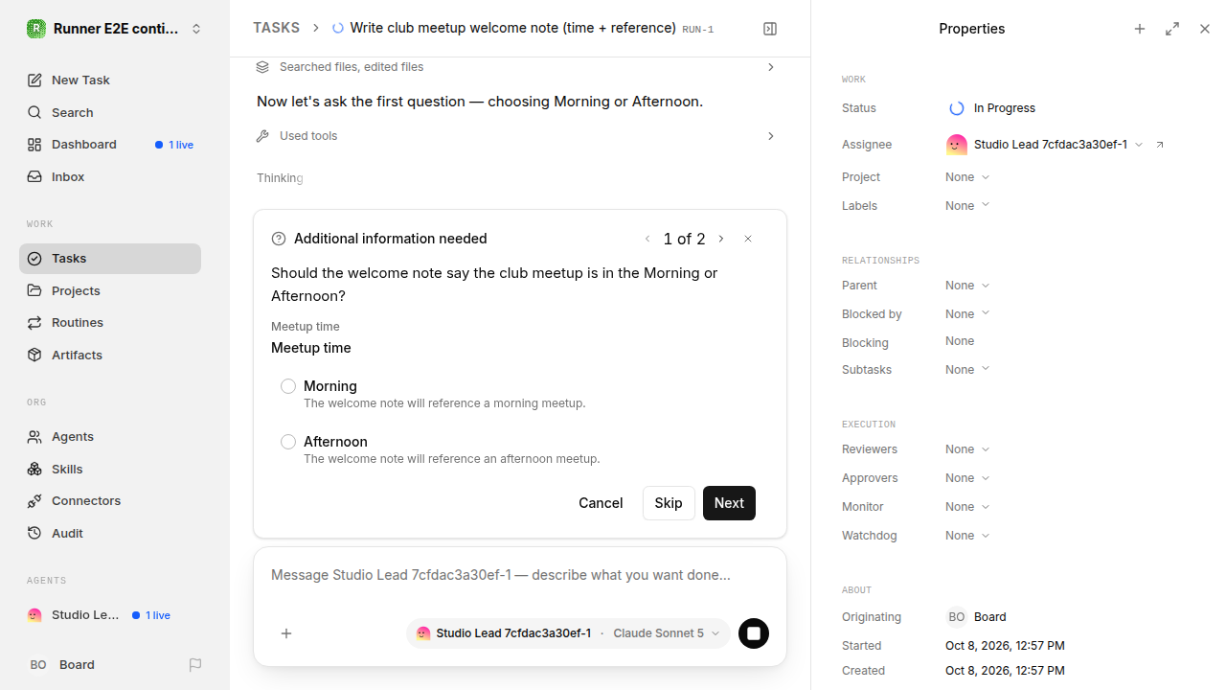Click the Next button
This screenshot has height=690, width=1226.
pos(729,503)
